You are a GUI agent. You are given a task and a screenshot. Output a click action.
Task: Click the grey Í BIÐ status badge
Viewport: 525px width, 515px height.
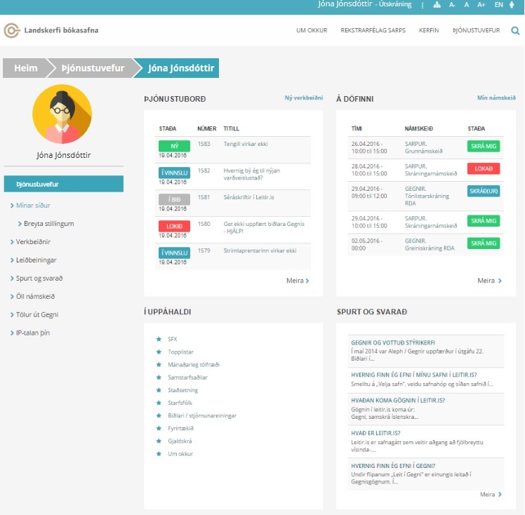click(x=174, y=199)
